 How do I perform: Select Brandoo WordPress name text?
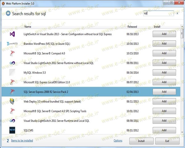tap(47, 44)
